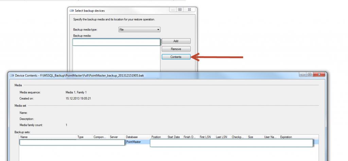The width and height of the screenshot is (348, 161).
Task: Click the First LSN column header
Action: 207,137
